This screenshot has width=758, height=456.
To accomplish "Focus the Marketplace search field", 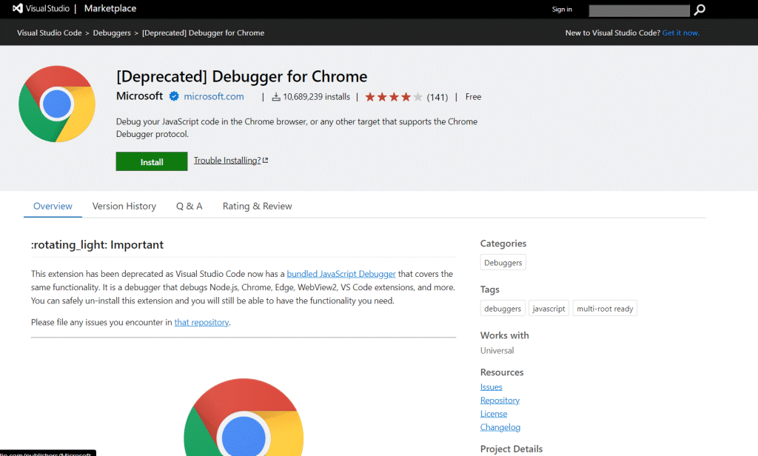I will coord(639,10).
